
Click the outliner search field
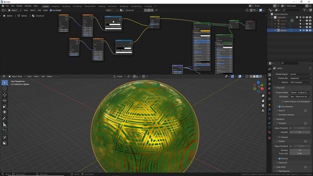291,10
